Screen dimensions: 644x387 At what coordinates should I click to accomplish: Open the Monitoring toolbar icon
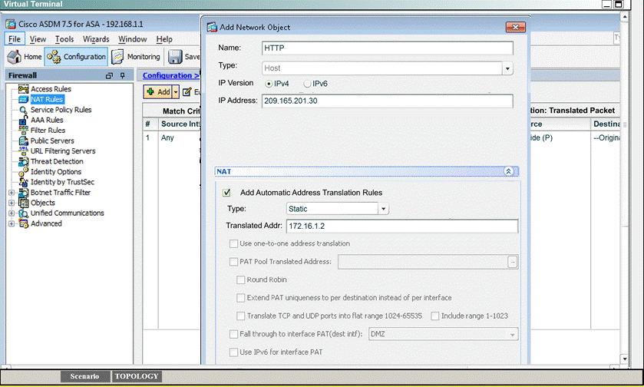(x=118, y=57)
